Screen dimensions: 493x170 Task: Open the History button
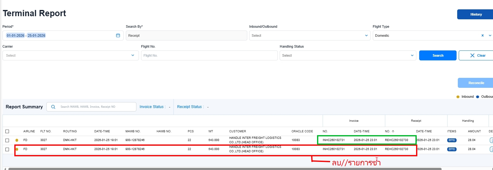[476, 14]
